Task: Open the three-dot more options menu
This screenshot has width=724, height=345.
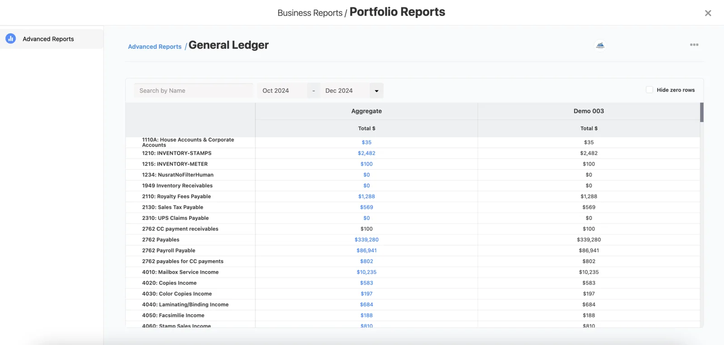Action: (x=694, y=45)
